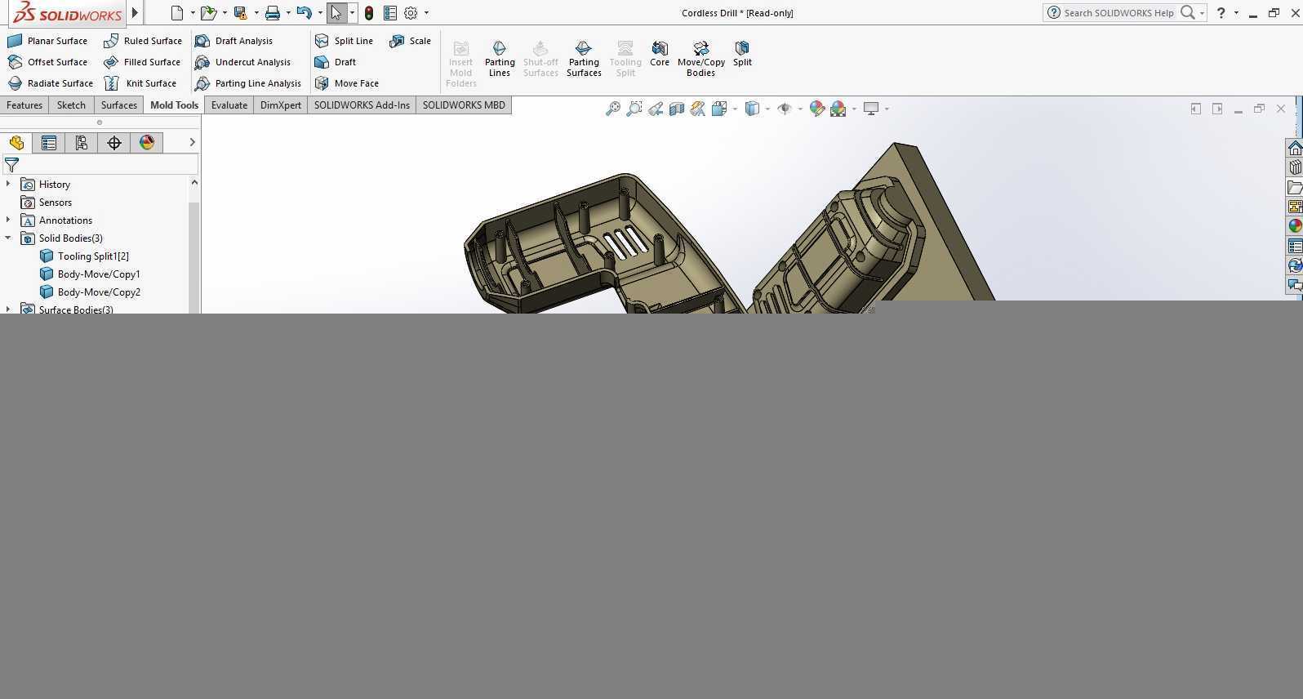
Task: Apply the Draft feature
Action: [336, 62]
